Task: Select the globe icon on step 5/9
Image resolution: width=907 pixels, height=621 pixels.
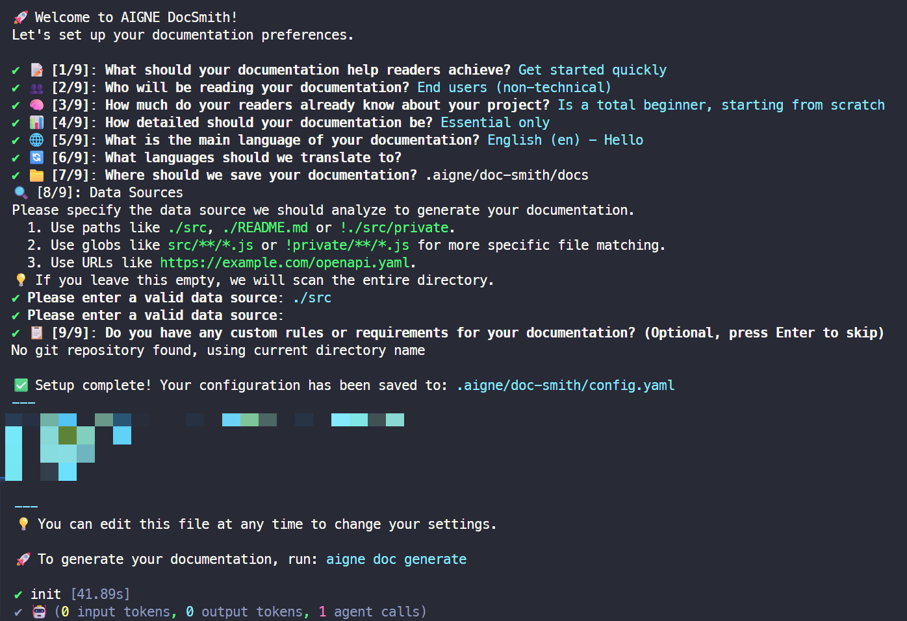Action: click(x=37, y=140)
